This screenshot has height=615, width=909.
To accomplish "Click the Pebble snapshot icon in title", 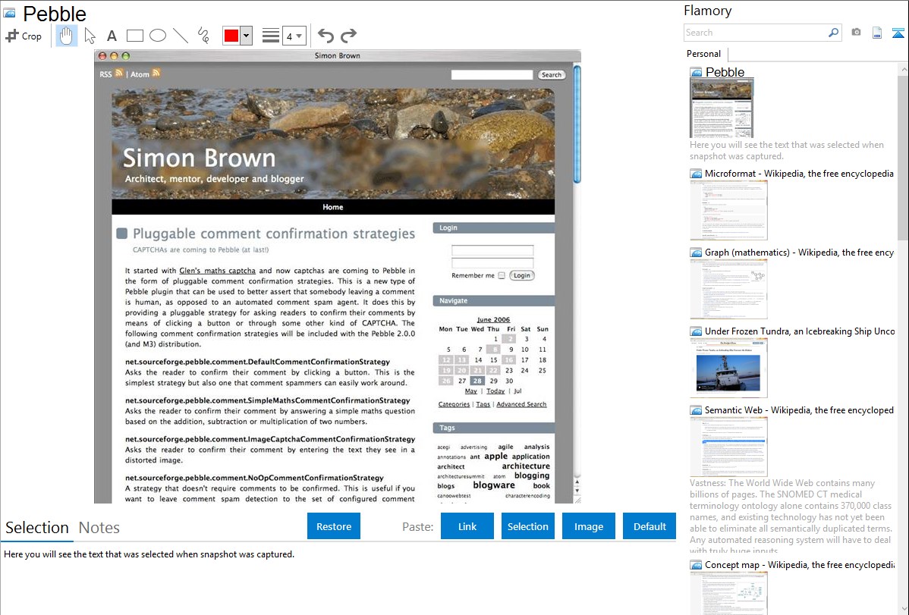I will click(10, 13).
